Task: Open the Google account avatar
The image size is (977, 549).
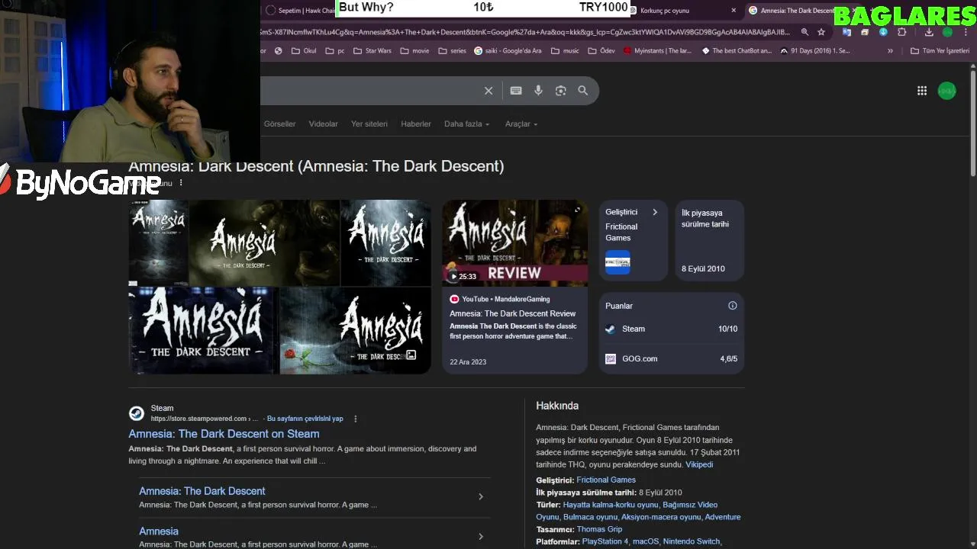Action: click(x=946, y=91)
